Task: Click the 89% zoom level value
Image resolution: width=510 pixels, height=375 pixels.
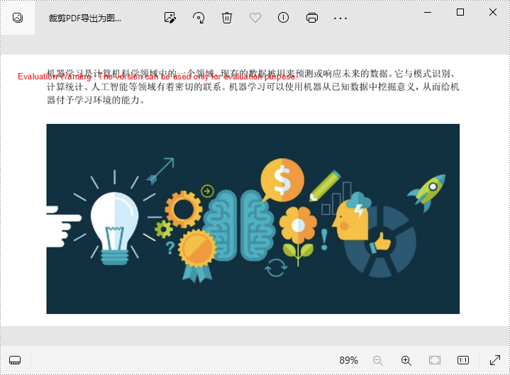Action: [348, 360]
